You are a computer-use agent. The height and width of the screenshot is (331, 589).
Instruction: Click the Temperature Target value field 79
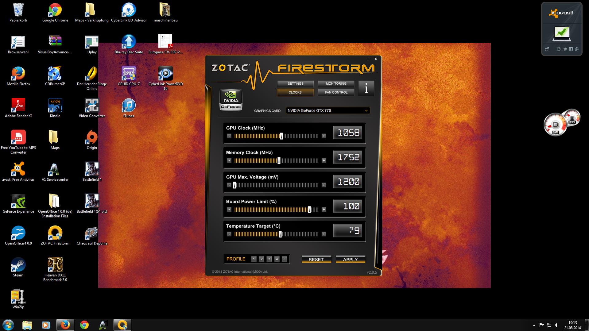point(348,231)
